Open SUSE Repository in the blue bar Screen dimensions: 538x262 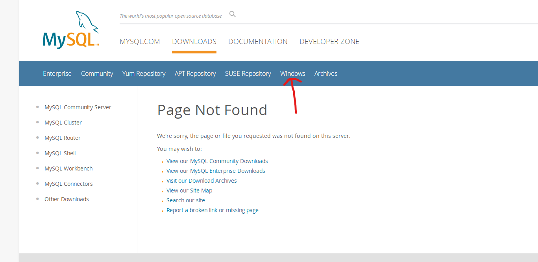coord(248,73)
